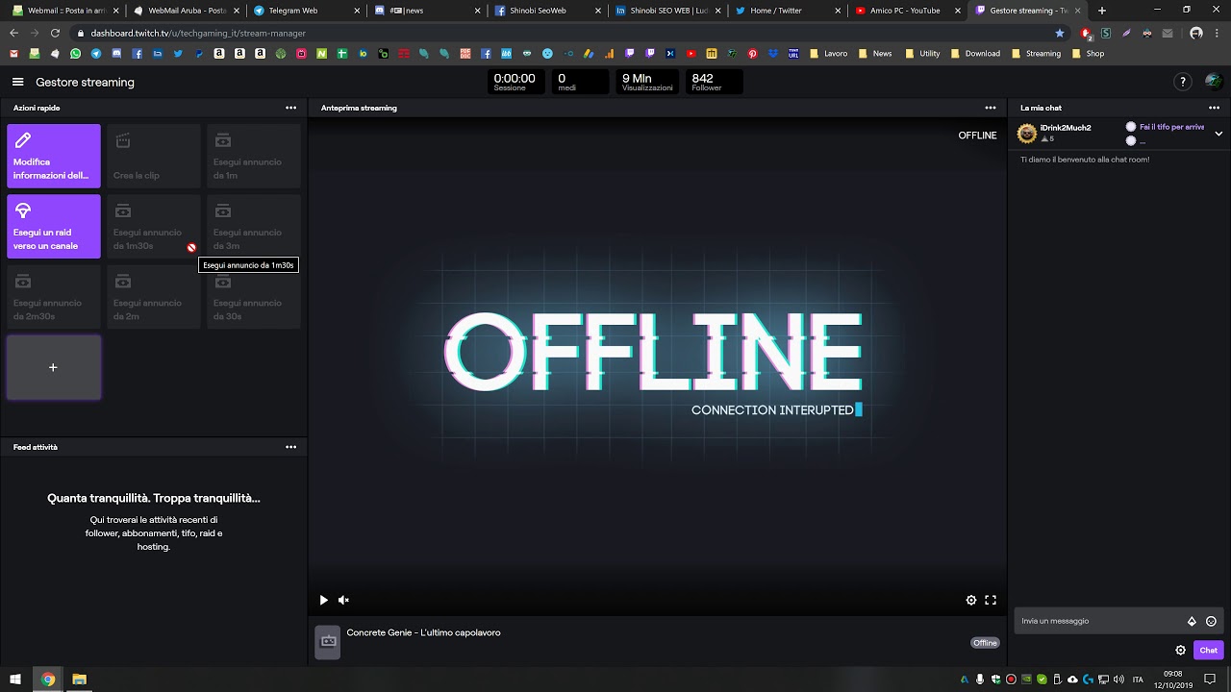Open Feed attività panel options menu
The width and height of the screenshot is (1231, 692).
coord(290,447)
